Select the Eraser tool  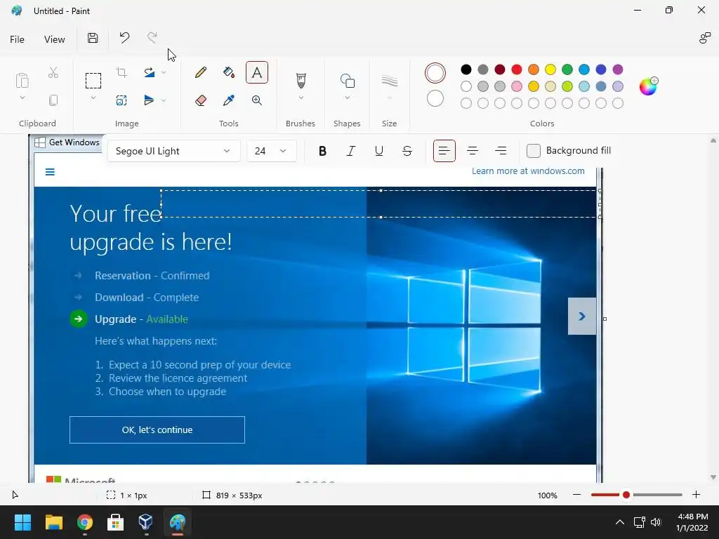tap(200, 100)
